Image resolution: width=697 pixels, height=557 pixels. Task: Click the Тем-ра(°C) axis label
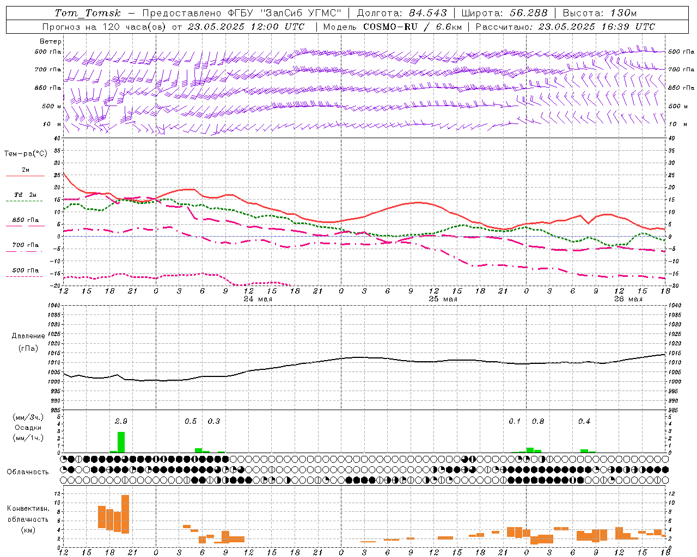[x=26, y=154]
